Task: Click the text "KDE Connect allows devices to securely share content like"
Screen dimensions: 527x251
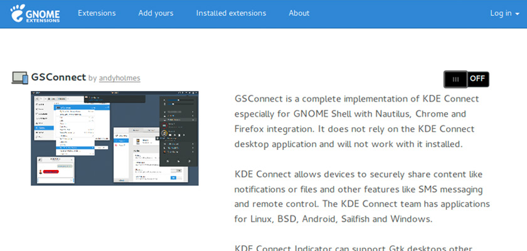Action: point(358,174)
